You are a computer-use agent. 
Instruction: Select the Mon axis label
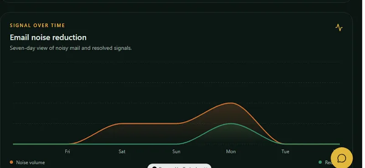[x=231, y=152]
